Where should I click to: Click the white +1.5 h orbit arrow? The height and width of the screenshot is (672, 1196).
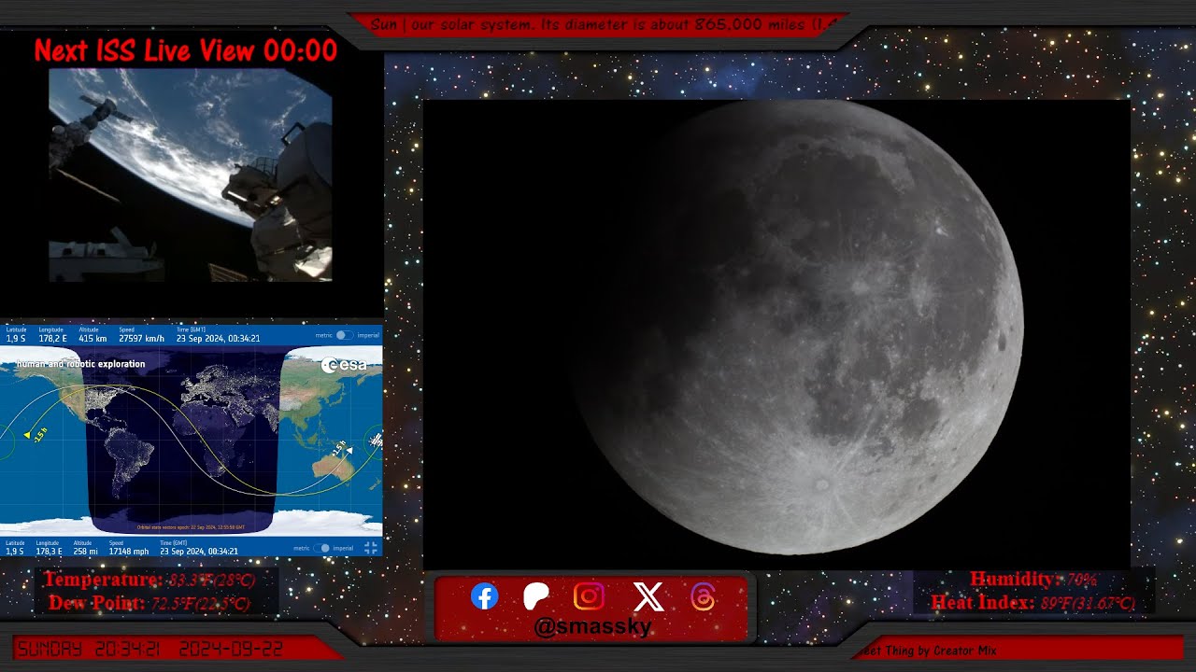coord(349,450)
